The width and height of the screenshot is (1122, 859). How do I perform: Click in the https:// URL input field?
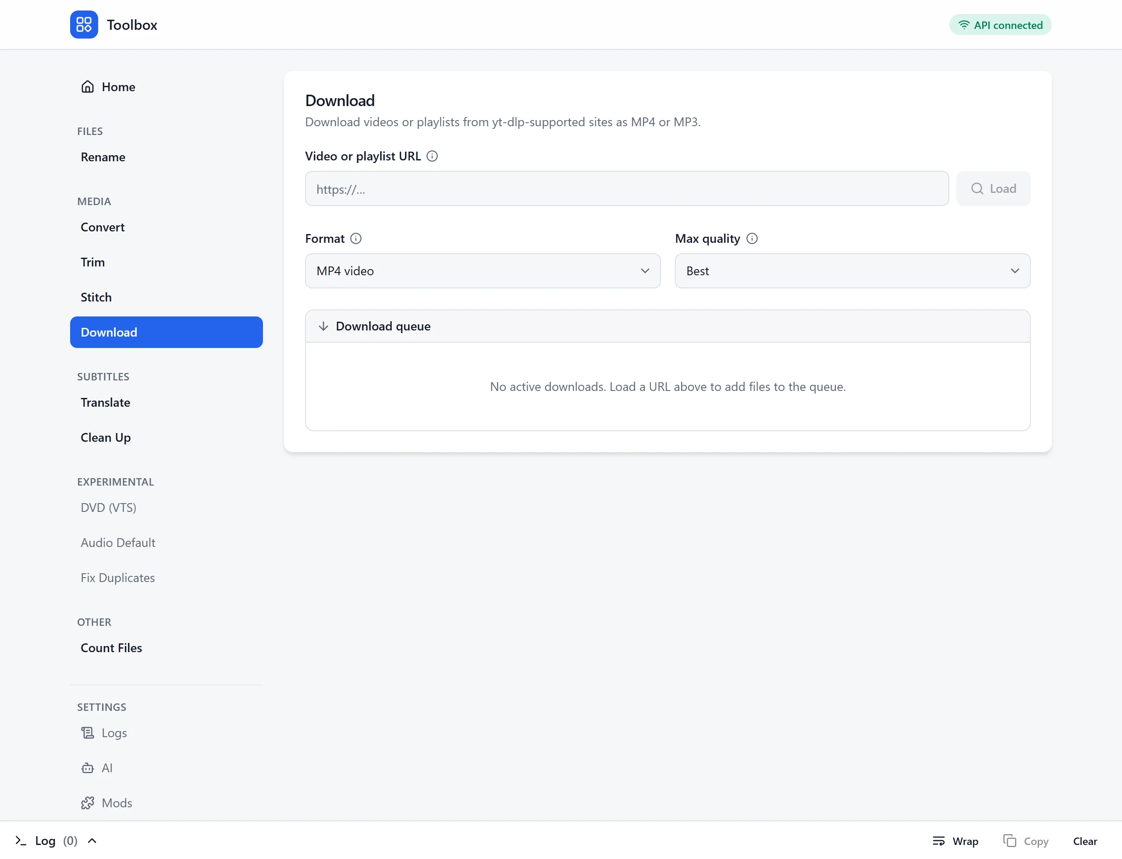pyautogui.click(x=626, y=188)
